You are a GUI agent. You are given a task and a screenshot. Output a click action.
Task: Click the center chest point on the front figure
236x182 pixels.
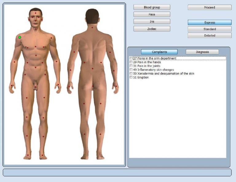(x=35, y=47)
